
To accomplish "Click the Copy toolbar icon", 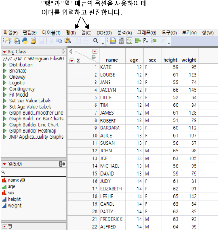I will point(59,41).
